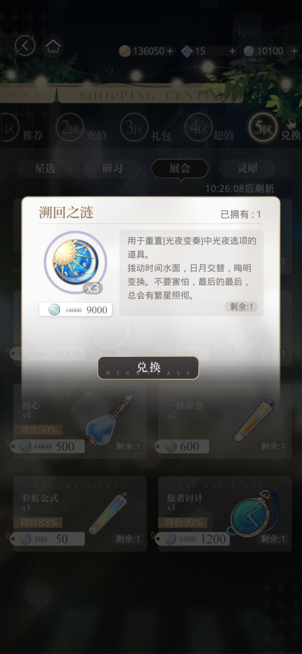Go to home via house icon
The width and height of the screenshot is (302, 654).
[53, 46]
